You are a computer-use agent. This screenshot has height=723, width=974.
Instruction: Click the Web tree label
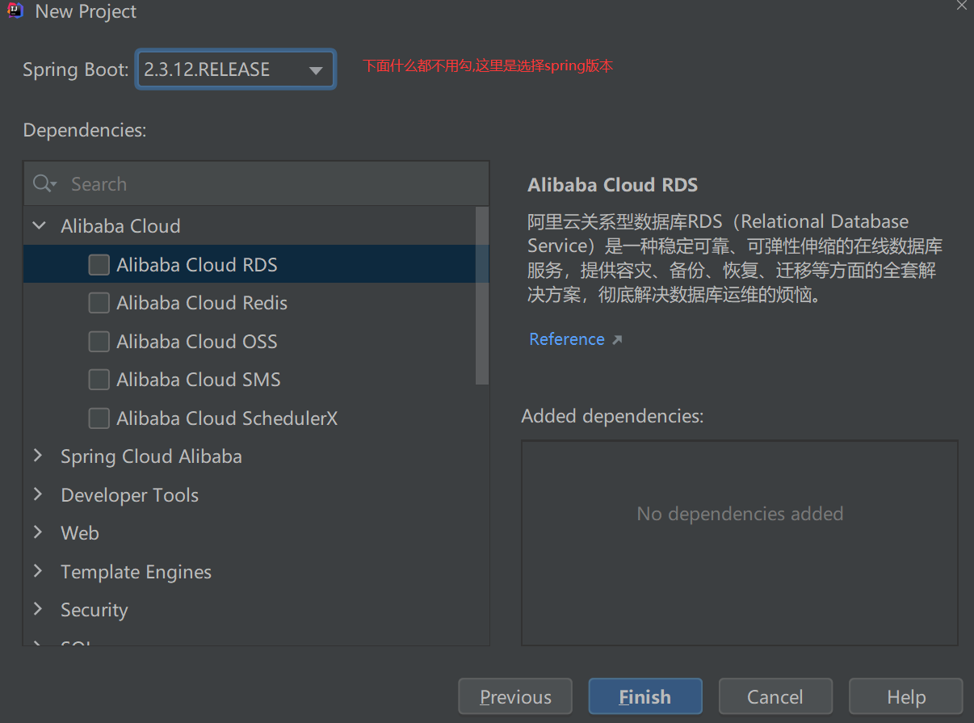pyautogui.click(x=80, y=533)
